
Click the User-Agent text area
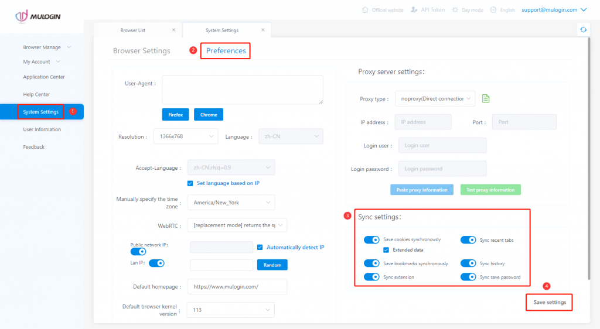point(243,90)
